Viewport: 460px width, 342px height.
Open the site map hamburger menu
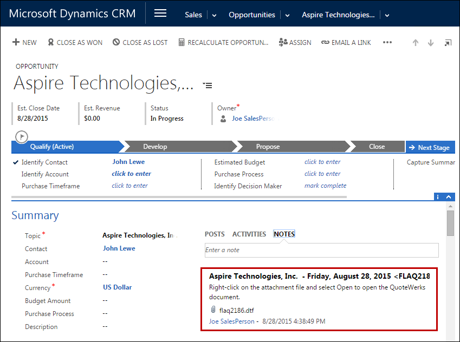tap(160, 13)
